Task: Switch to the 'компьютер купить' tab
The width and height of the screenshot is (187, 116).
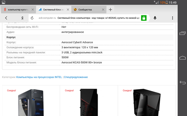Action: click(x=16, y=10)
